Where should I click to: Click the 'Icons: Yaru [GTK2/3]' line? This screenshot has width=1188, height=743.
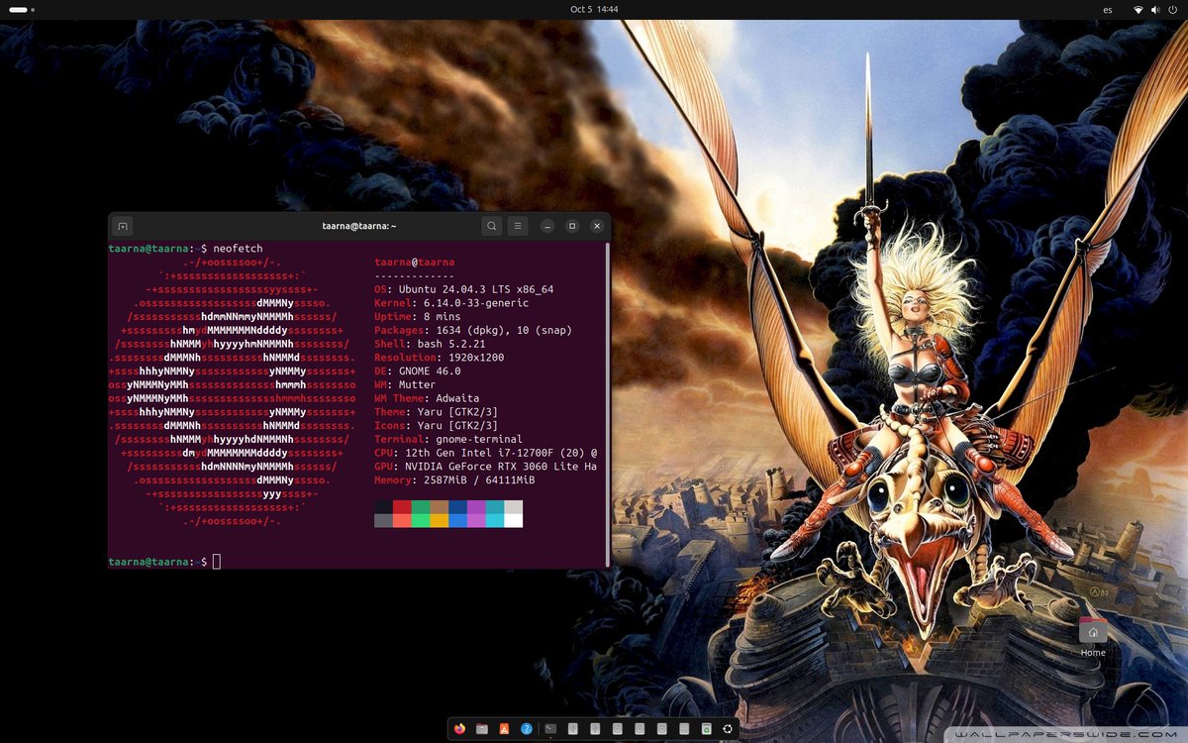click(x=436, y=426)
